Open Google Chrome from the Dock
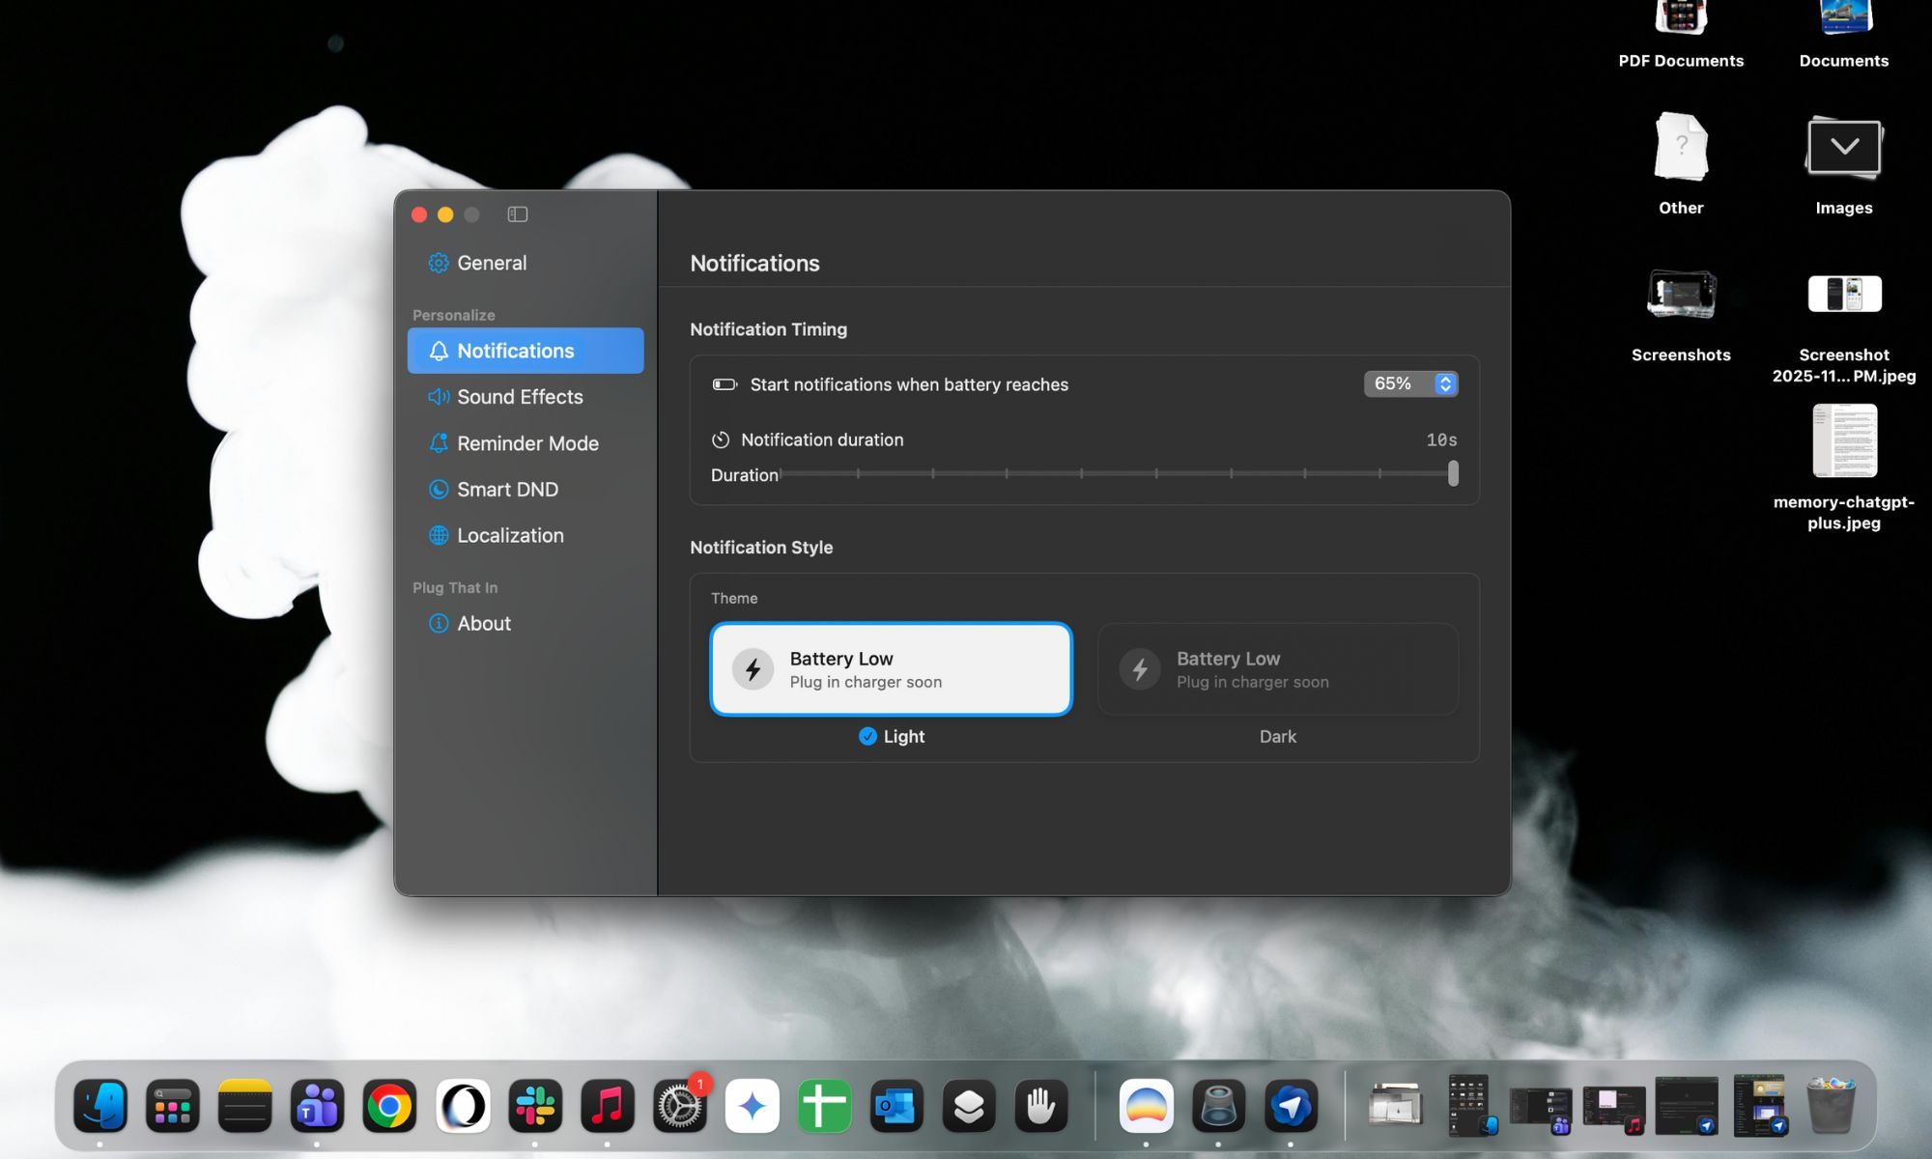This screenshot has height=1159, width=1932. coord(389,1106)
